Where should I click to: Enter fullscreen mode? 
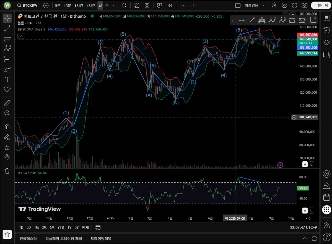(294, 5)
